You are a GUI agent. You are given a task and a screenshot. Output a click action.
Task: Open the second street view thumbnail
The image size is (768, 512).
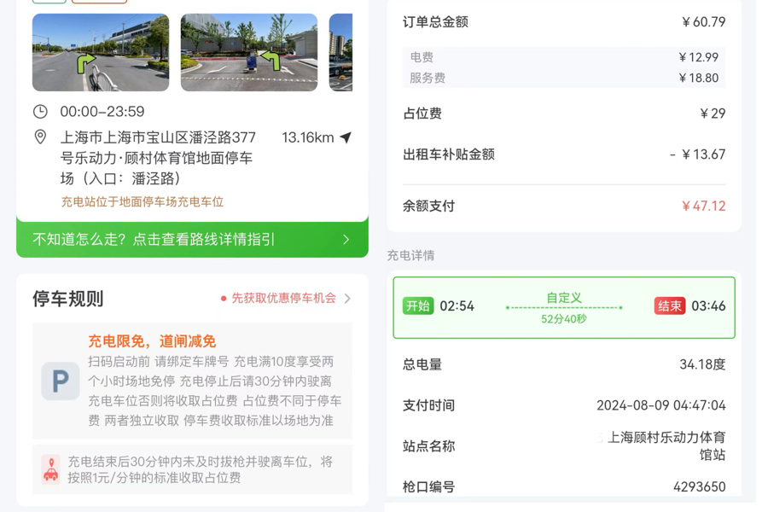[x=247, y=51]
